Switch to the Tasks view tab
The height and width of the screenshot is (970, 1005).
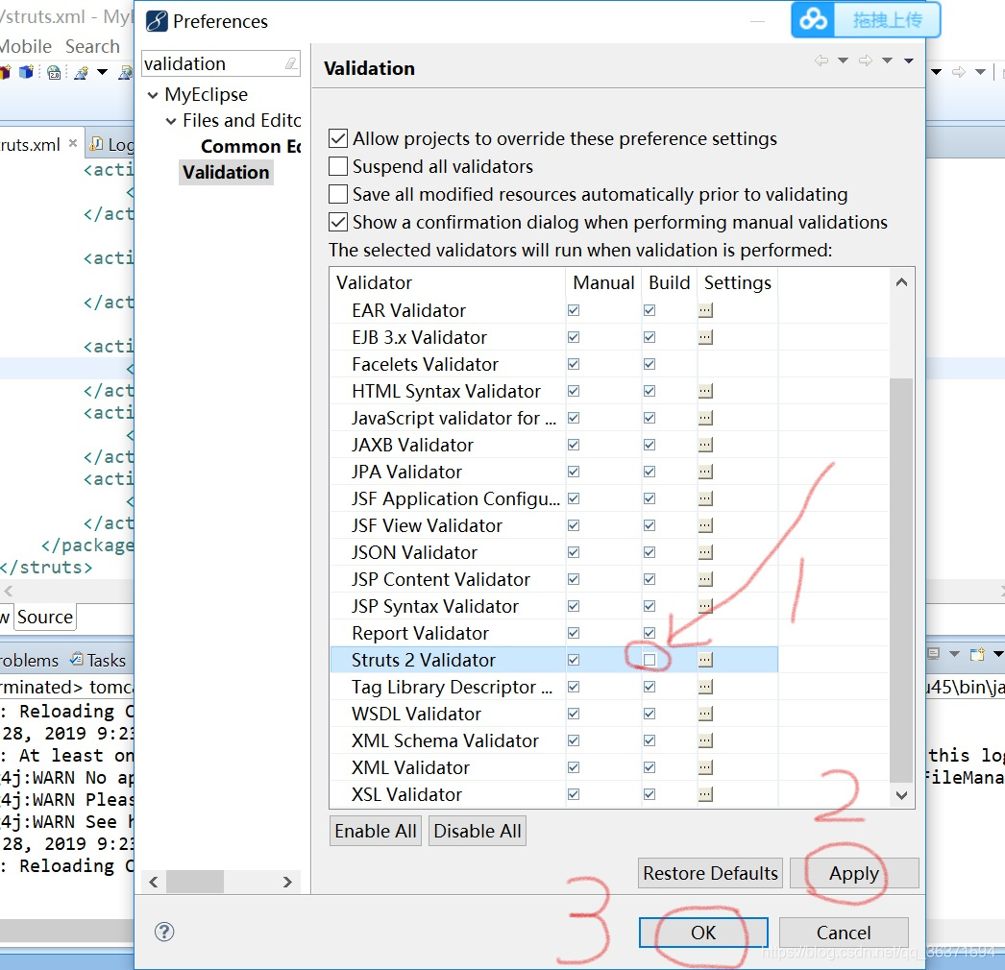[x=99, y=660]
